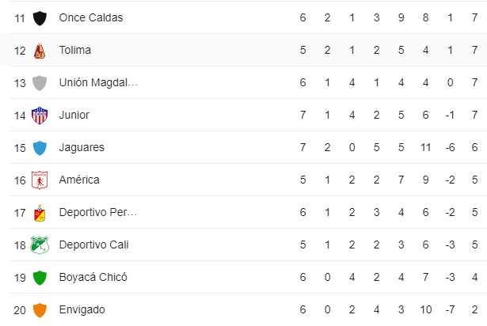Click the Boyacá Chicó green shield crest
Image resolution: width=487 pixels, height=326 pixels.
[40, 278]
